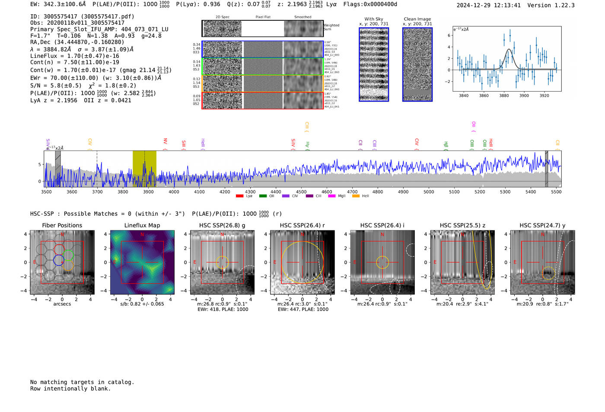Click the dark purple CIII legend swatch
Screen dimensions: 605x412
(309, 196)
